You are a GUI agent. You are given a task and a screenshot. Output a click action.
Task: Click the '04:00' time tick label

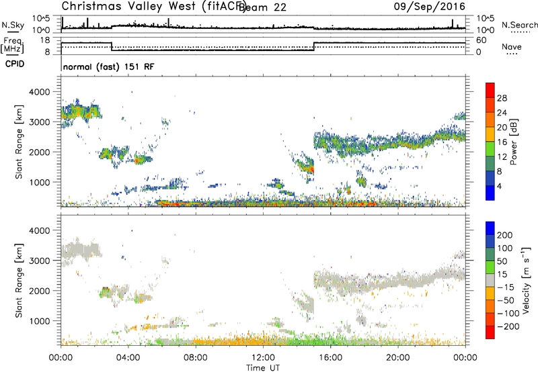128,358
